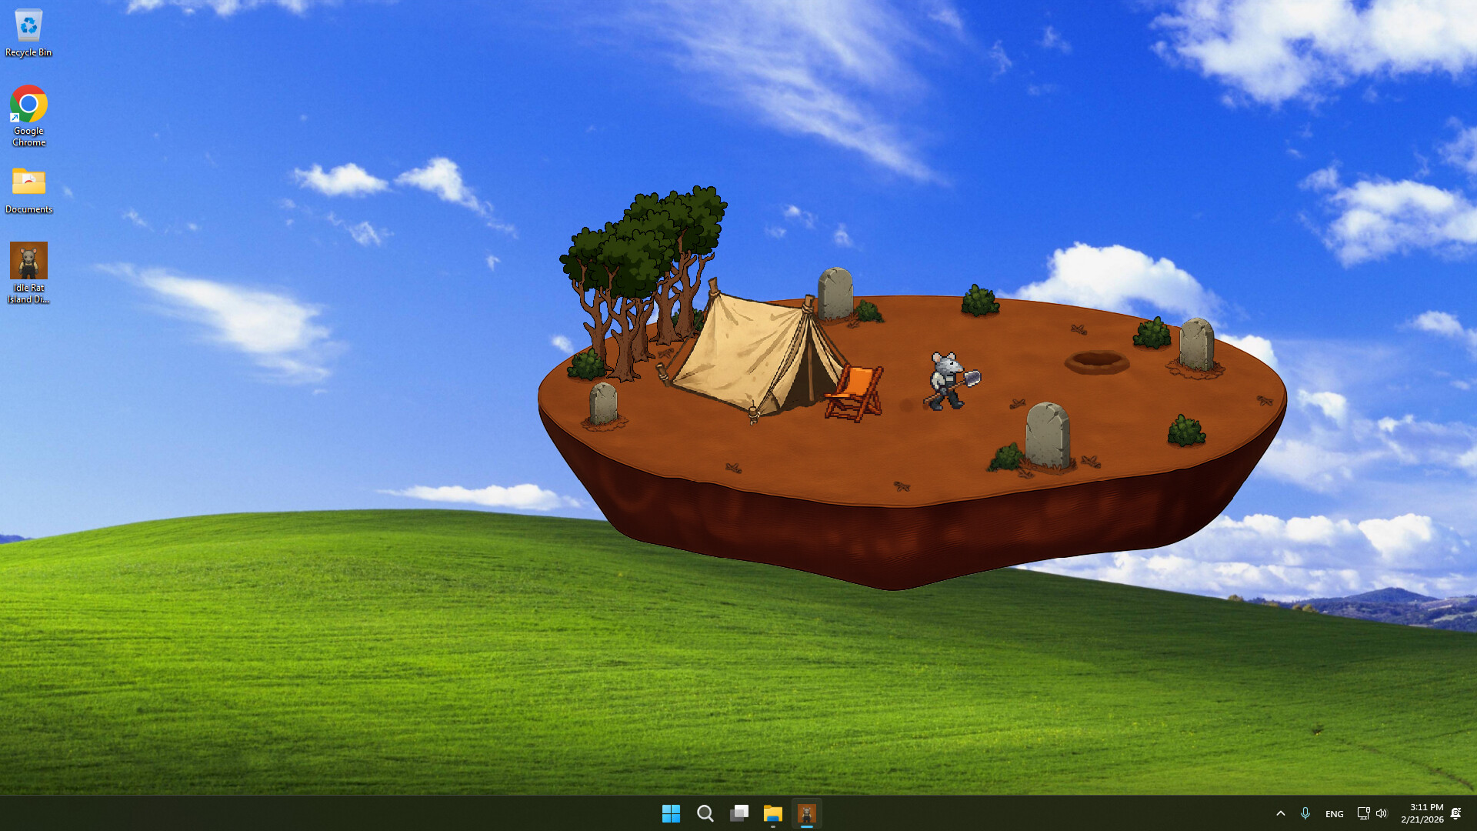This screenshot has height=831, width=1477.
Task: Click the blue indicator under the game taskbar icon
Action: 807,827
